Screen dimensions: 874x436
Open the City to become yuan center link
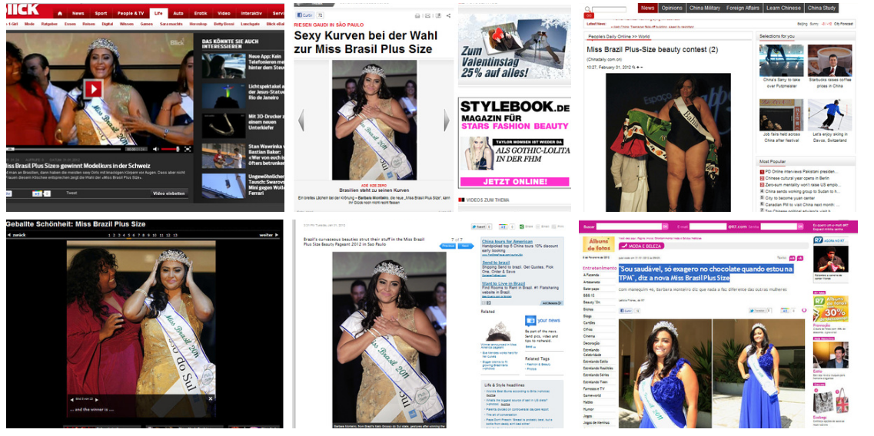[790, 198]
